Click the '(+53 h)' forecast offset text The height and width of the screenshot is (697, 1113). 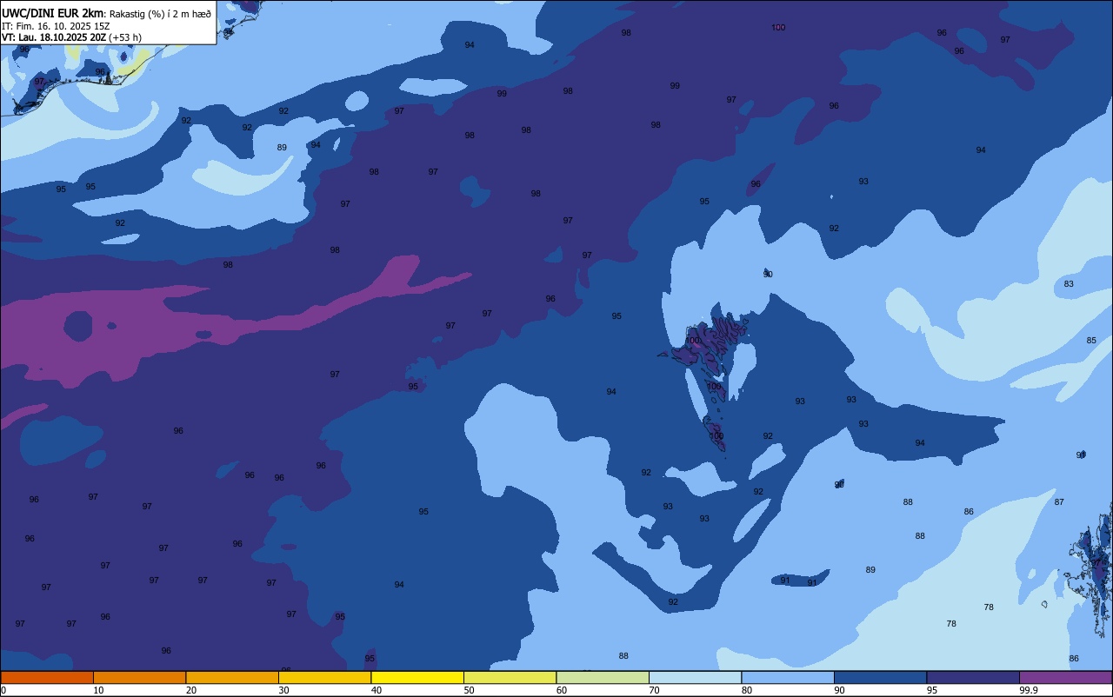tap(125, 37)
